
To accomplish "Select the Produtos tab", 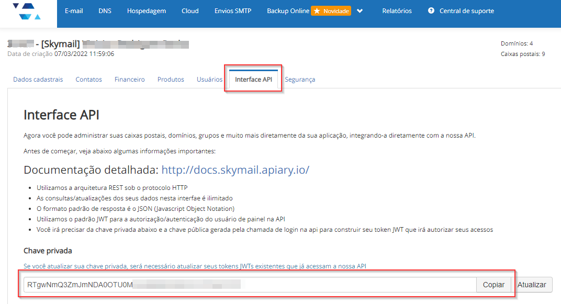I will (171, 80).
